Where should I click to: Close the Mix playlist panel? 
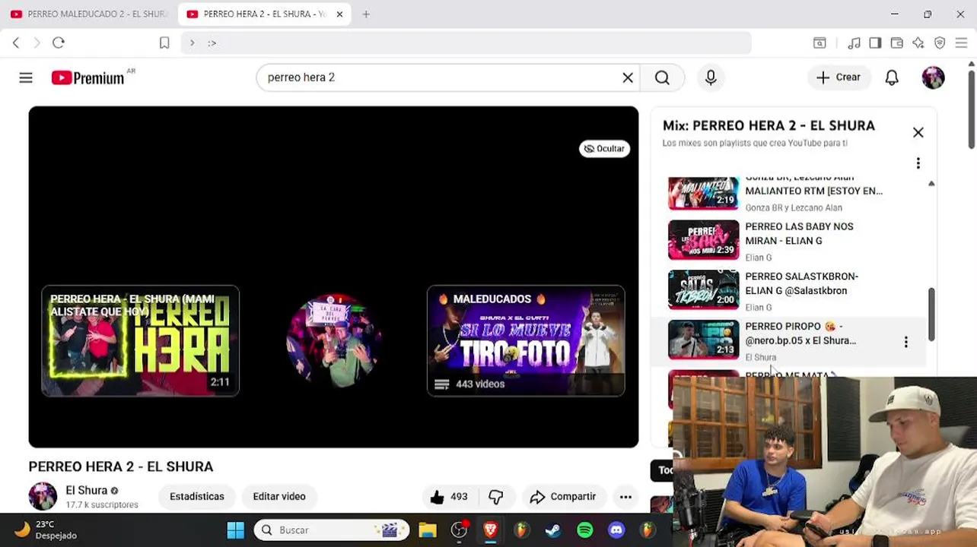[x=918, y=132]
